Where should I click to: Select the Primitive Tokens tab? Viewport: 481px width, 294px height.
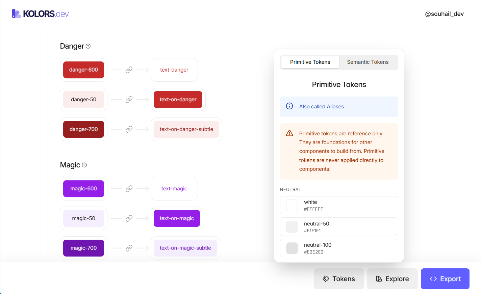(310, 62)
